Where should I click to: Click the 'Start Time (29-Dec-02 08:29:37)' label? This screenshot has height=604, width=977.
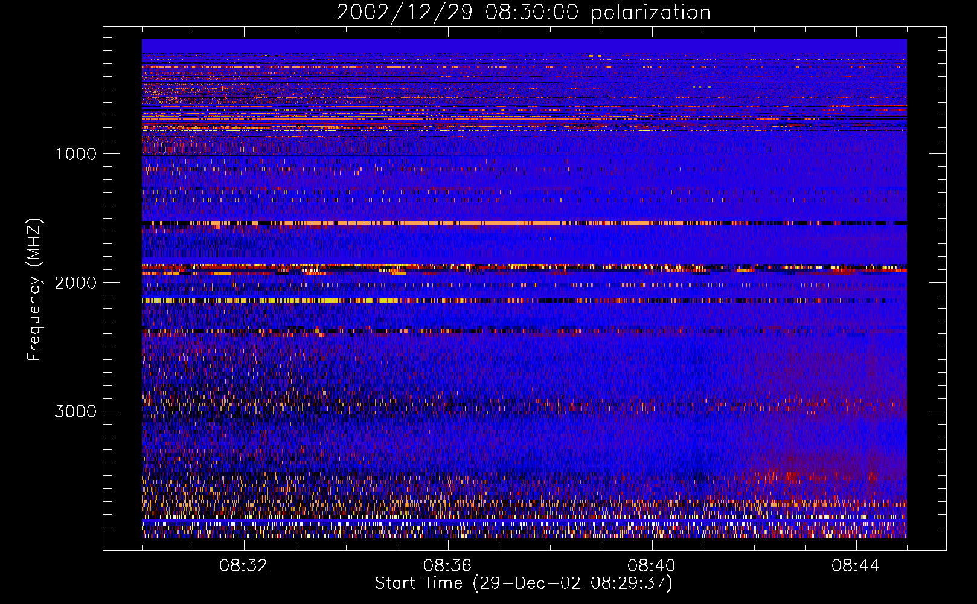coord(524,583)
